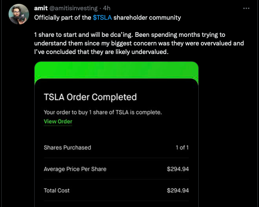Viewport: 259px width, 207px height.
Task: Click the 'Officially part of the' text
Action: (63, 18)
